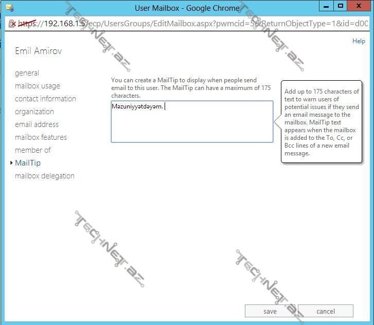374x325 pixels.
Task: Open the Help link
Action: click(x=359, y=41)
